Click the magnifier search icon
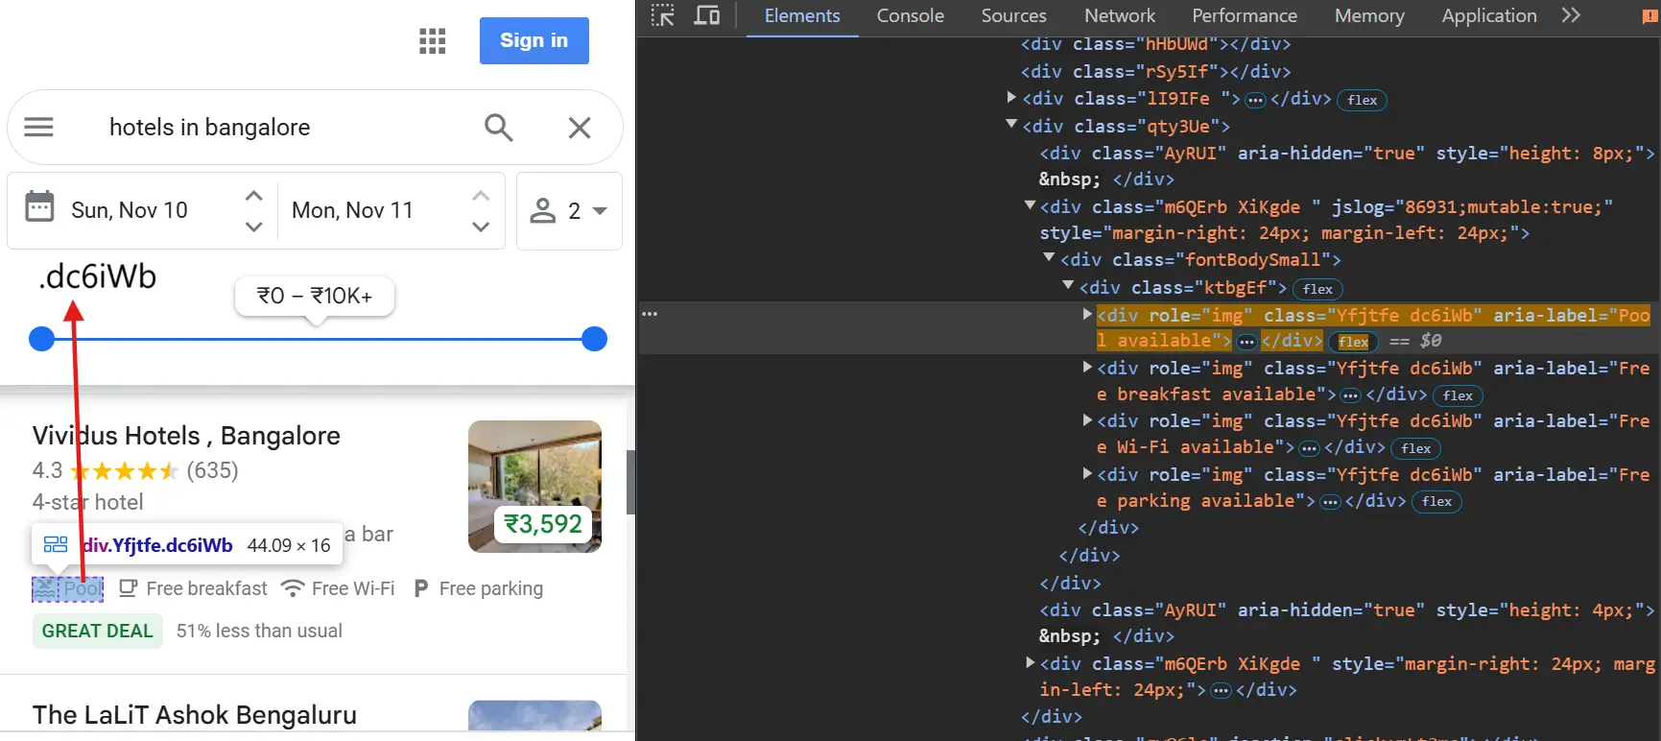This screenshot has width=1661, height=741. pyautogui.click(x=498, y=128)
